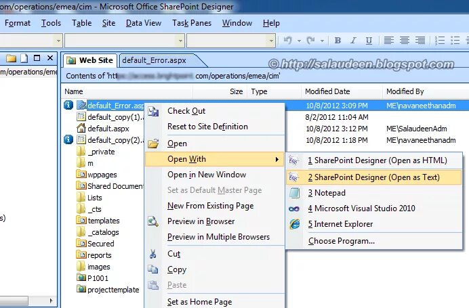Open as HTML in SharePoint Designer
469x308 pixels.
pyautogui.click(x=374, y=160)
